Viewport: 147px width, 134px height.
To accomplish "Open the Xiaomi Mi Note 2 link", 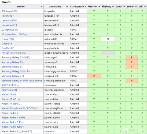I will 11,104.
